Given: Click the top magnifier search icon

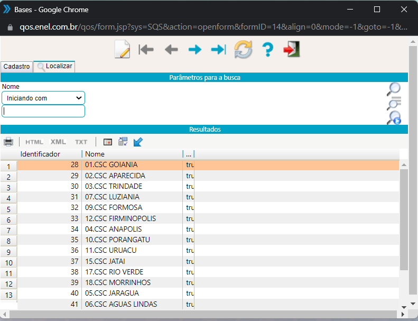Looking at the screenshot, I should (394, 88).
